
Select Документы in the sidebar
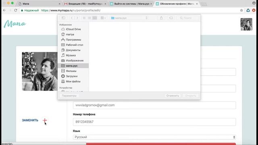tap(73, 50)
